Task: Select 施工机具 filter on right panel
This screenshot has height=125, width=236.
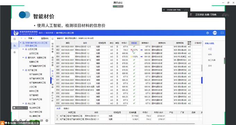Action: [x=212, y=60]
